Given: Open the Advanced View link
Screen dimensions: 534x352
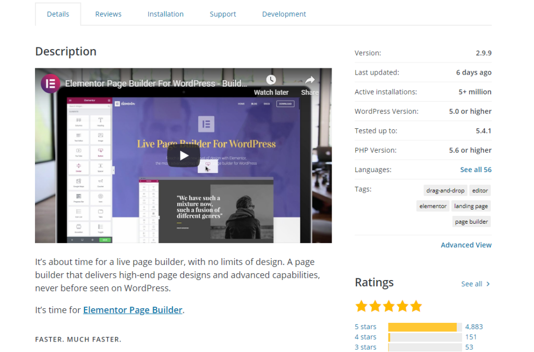Looking at the screenshot, I should [x=466, y=245].
